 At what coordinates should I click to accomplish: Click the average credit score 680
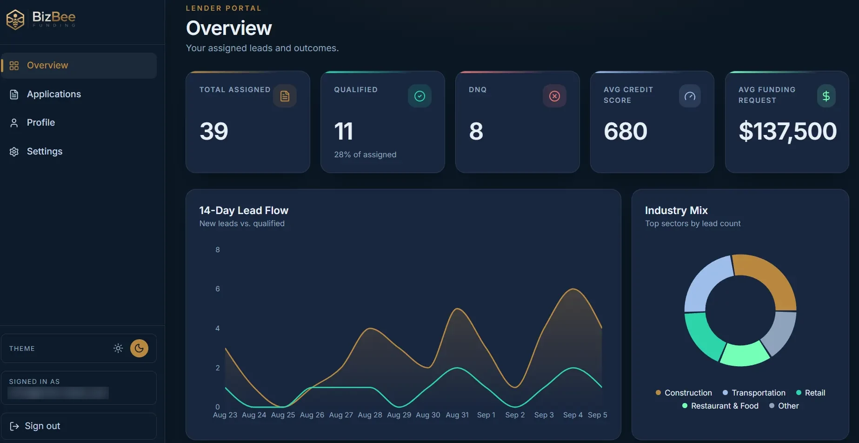(x=626, y=131)
